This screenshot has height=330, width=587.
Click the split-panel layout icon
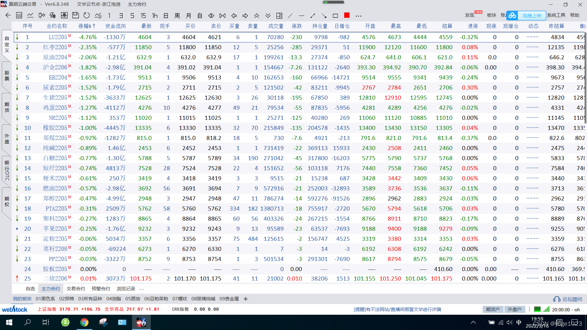(x=279, y=16)
